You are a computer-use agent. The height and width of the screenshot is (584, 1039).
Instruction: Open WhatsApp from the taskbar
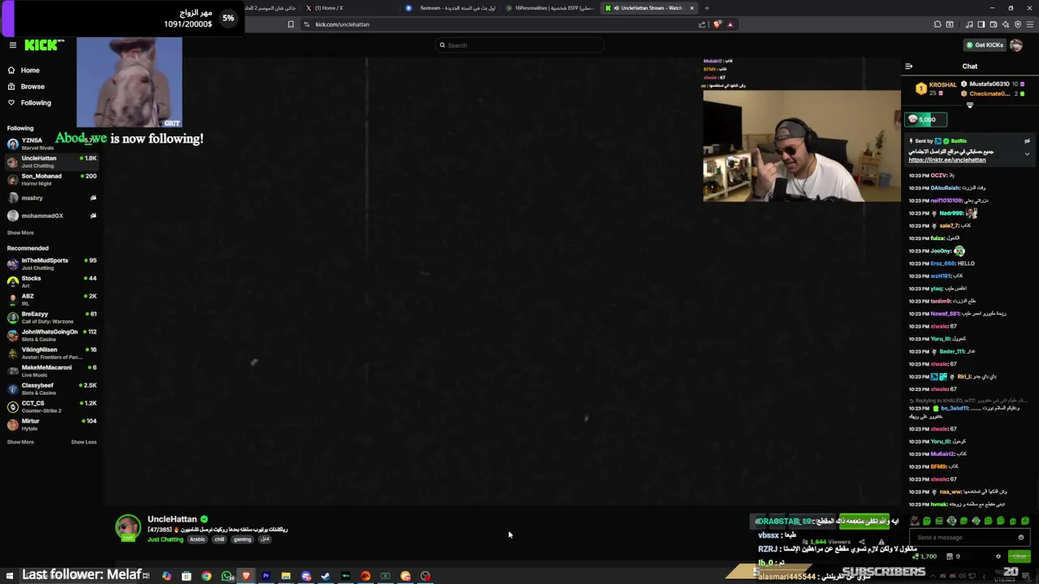point(226,576)
